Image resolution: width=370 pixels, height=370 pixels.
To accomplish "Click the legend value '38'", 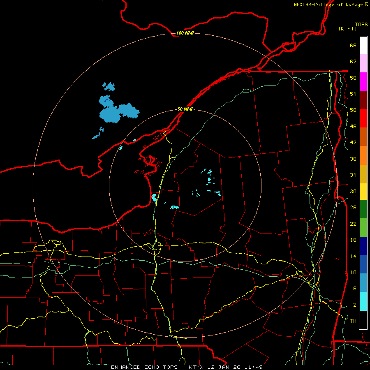I will coord(353,159).
